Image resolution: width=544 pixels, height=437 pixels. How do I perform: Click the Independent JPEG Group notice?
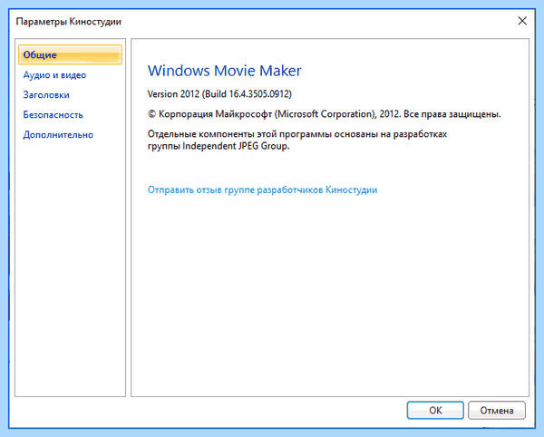(x=297, y=140)
